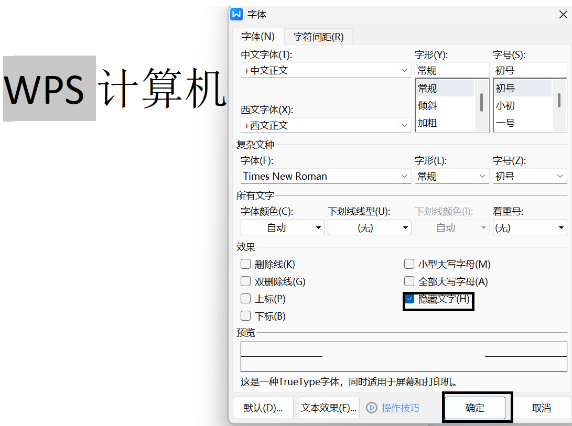This screenshot has height=426, width=572.
Task: Uncheck the 隐藏文字(H) checkbox
Action: point(409,299)
